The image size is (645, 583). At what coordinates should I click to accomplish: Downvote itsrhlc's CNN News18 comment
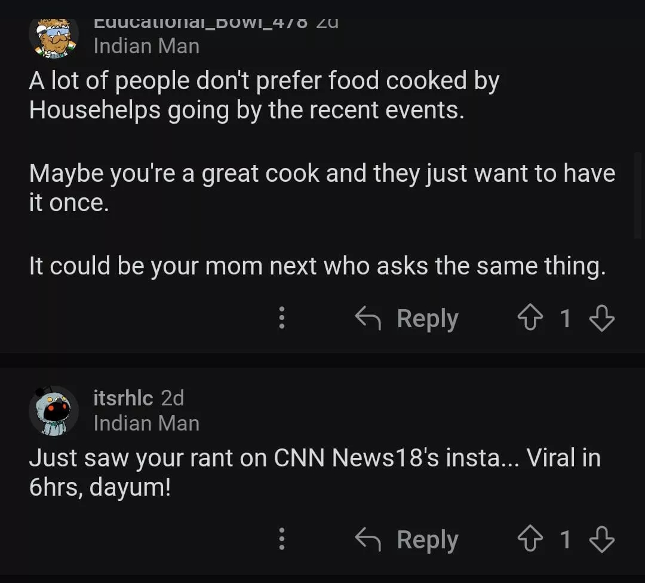[601, 540]
